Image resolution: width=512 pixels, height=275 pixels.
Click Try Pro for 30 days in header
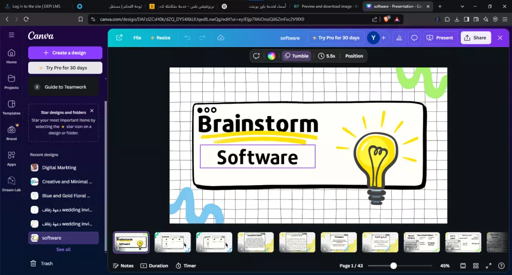click(x=336, y=38)
